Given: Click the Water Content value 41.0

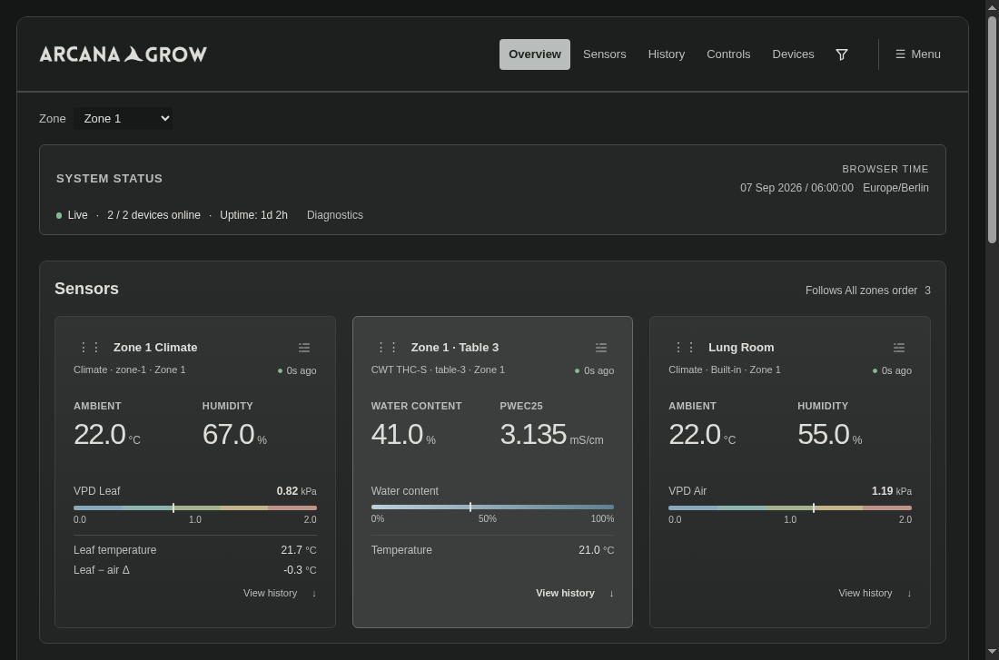Looking at the screenshot, I should (x=397, y=435).
